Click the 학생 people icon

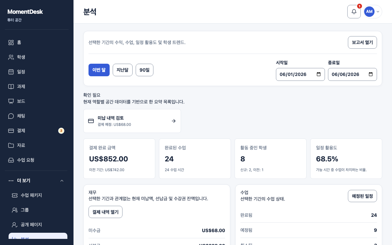tap(11, 57)
